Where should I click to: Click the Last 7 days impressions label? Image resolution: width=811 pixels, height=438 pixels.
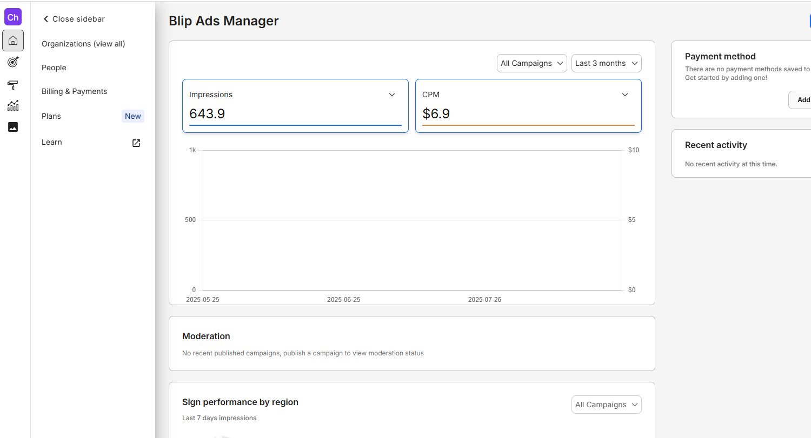[219, 418]
